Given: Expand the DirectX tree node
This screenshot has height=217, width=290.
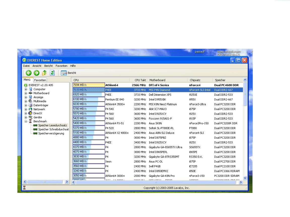Looking at the screenshot, I should [26, 114].
